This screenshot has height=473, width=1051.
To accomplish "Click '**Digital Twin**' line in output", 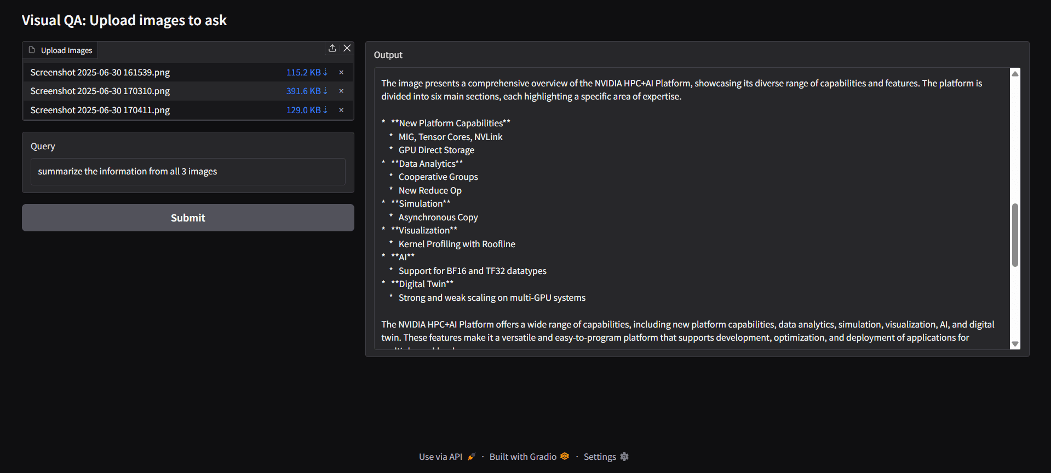I will click(422, 284).
